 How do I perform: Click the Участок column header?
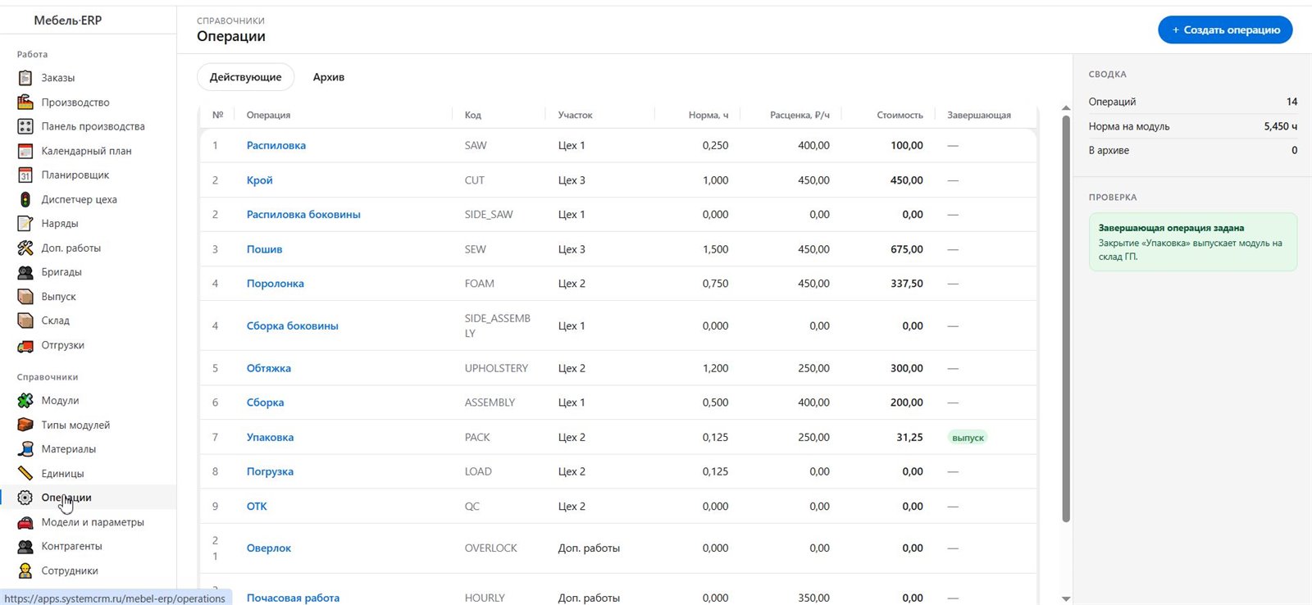pyautogui.click(x=575, y=115)
